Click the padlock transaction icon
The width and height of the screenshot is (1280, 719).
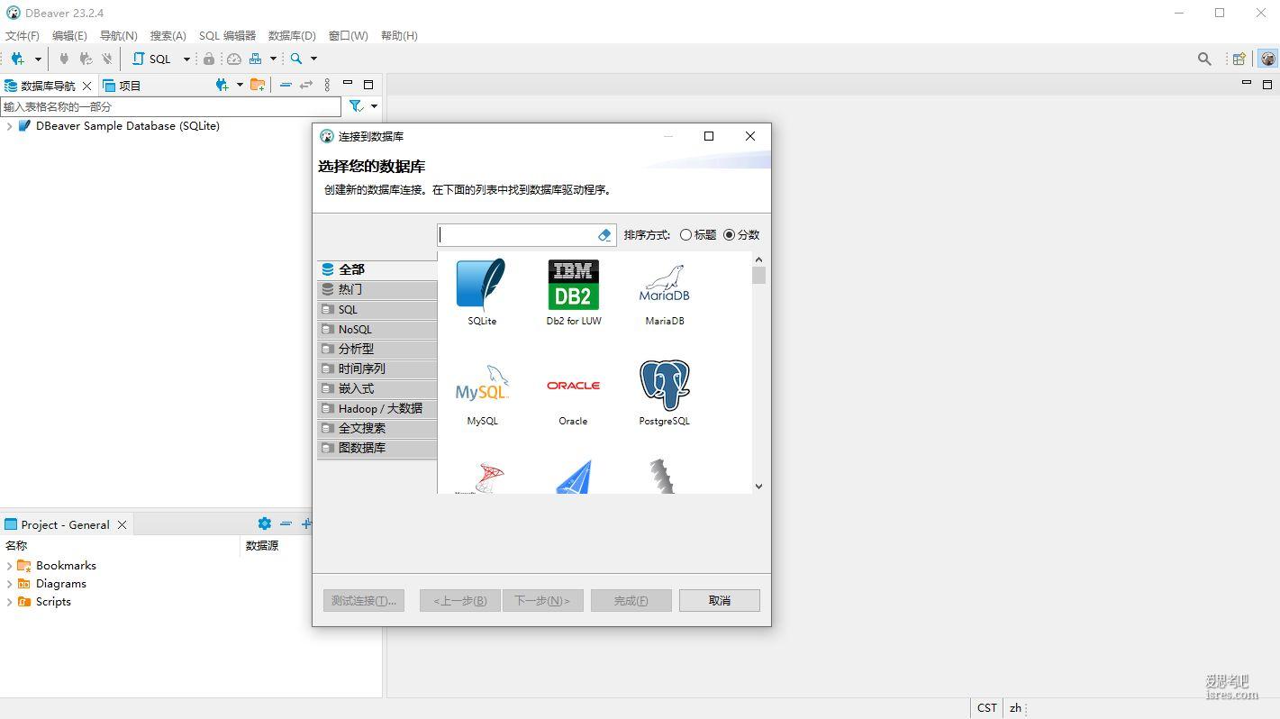(x=209, y=59)
